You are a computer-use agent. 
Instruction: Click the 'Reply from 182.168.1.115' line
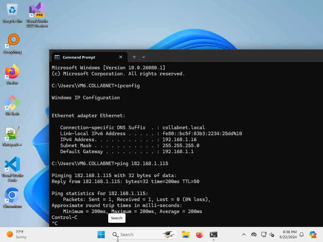click(x=126, y=181)
